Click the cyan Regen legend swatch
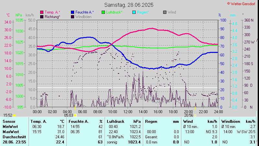This screenshot has height=146, width=259. pyautogui.click(x=134, y=12)
